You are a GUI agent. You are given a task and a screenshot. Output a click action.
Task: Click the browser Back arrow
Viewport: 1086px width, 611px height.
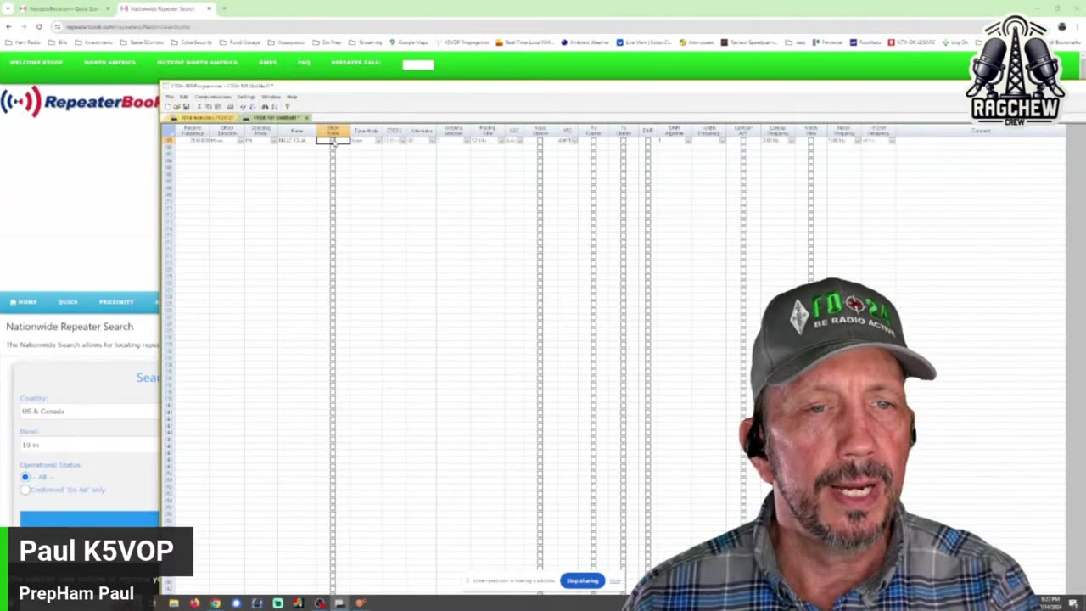[8, 26]
